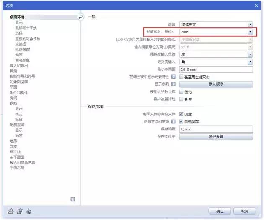Select 配筋视图 in the tree
Viewport: 264px width, 220px height.
pyautogui.click(x=17, y=125)
